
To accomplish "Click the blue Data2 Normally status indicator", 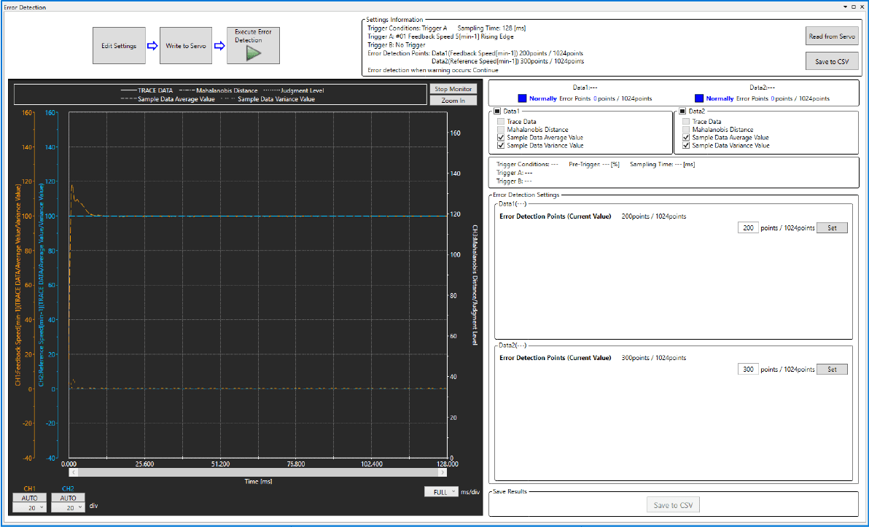I will (x=699, y=98).
